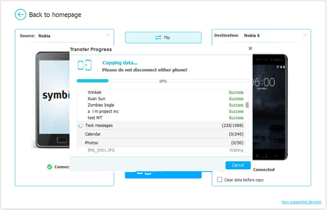Click the Back to homepage label

pos(55,15)
